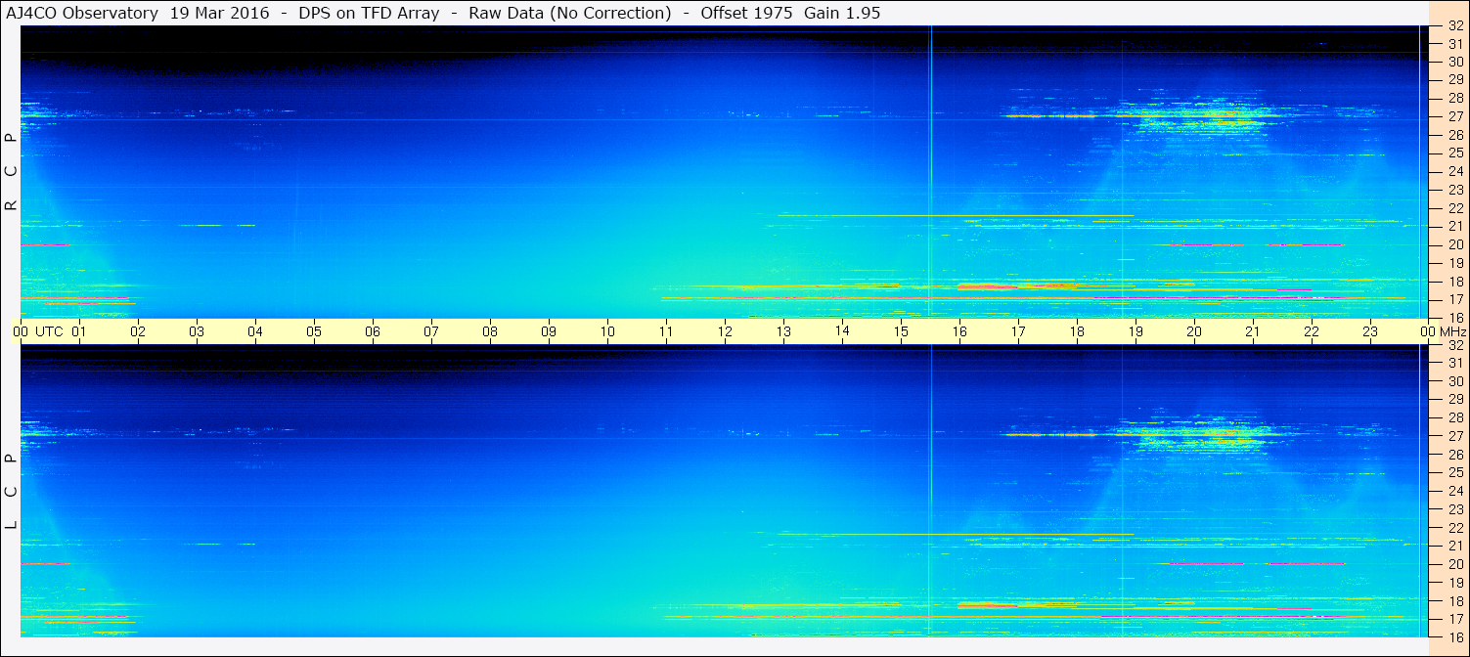Select hour "13" on the UTC axis
The width and height of the screenshot is (1470, 657).
(783, 331)
